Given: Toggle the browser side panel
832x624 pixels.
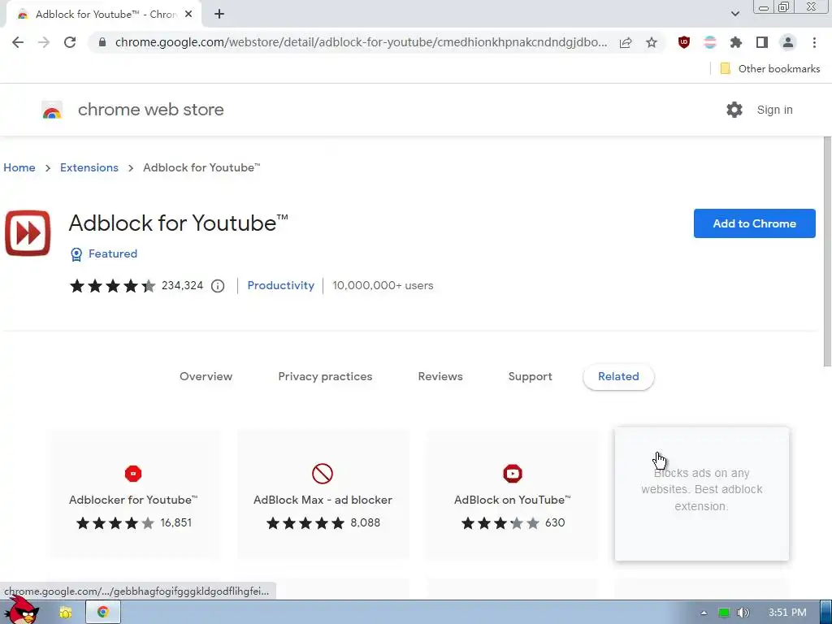Looking at the screenshot, I should point(762,42).
